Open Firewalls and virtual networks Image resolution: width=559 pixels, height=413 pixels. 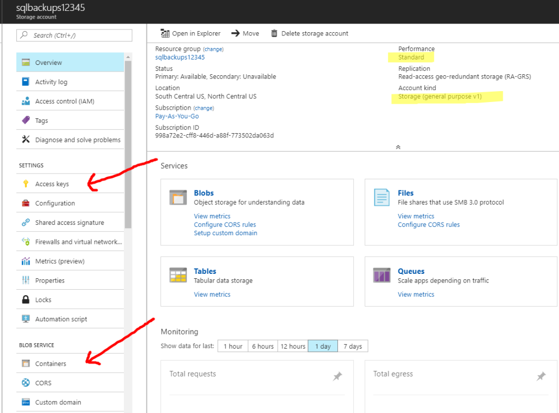point(70,242)
